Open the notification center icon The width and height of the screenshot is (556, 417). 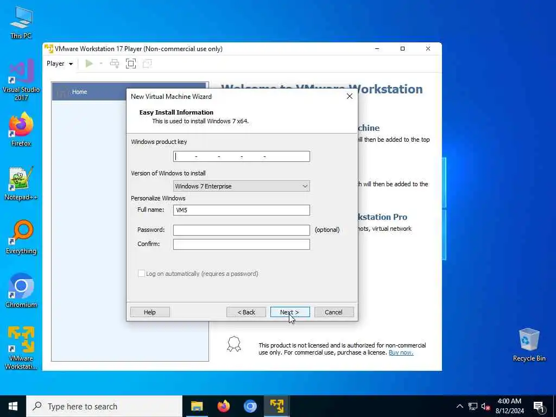tap(539, 407)
